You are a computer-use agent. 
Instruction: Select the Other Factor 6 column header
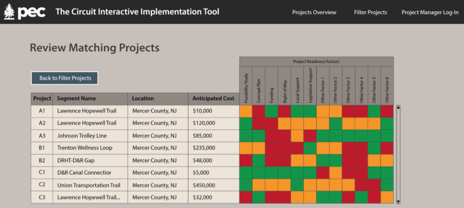tap(387, 86)
